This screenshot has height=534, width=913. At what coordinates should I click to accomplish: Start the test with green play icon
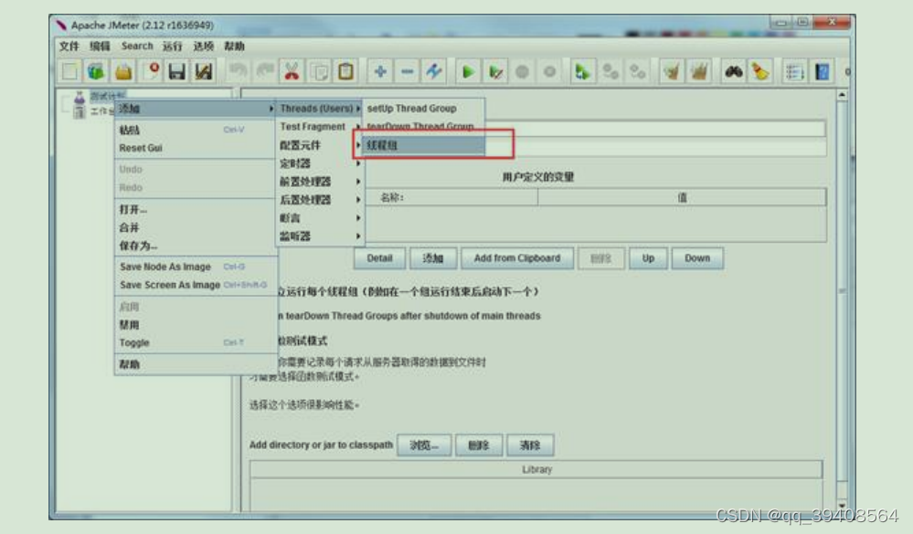[468, 71]
